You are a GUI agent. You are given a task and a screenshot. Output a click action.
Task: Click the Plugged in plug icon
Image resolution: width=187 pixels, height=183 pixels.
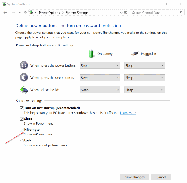coord(135,54)
